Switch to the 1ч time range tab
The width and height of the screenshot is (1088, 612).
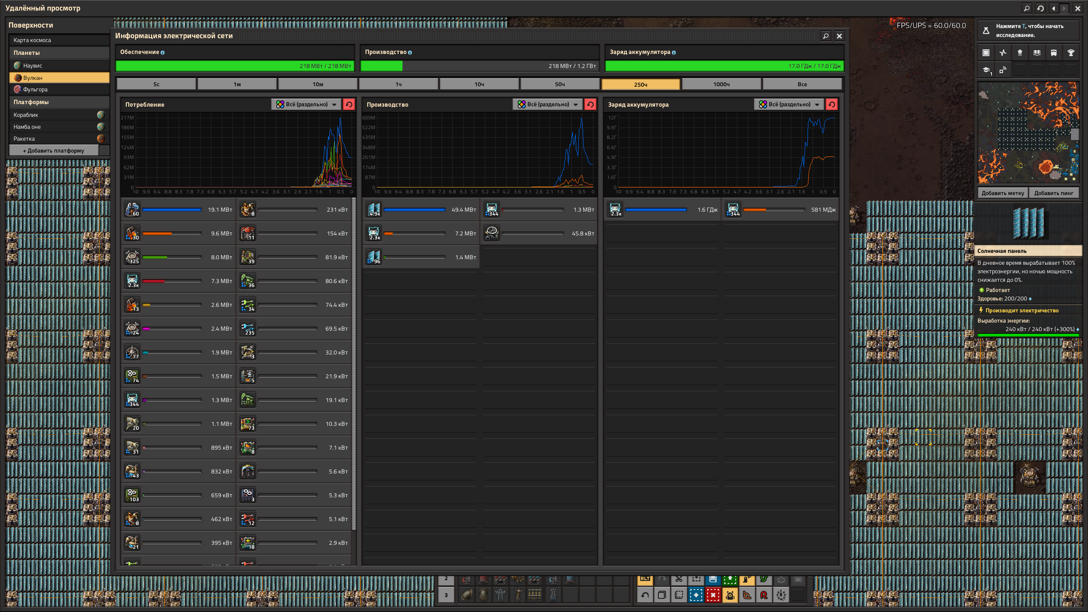click(x=399, y=84)
